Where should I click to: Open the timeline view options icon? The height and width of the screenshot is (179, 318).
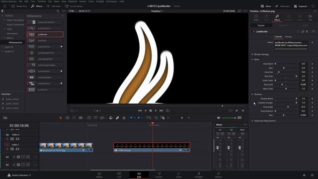[x=5, y=118]
